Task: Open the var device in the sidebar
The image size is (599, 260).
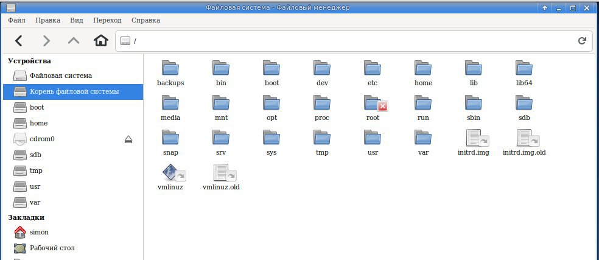Action: (73, 202)
